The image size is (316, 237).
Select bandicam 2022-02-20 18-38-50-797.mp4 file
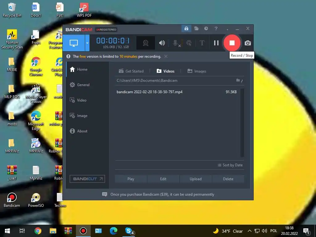177,92
